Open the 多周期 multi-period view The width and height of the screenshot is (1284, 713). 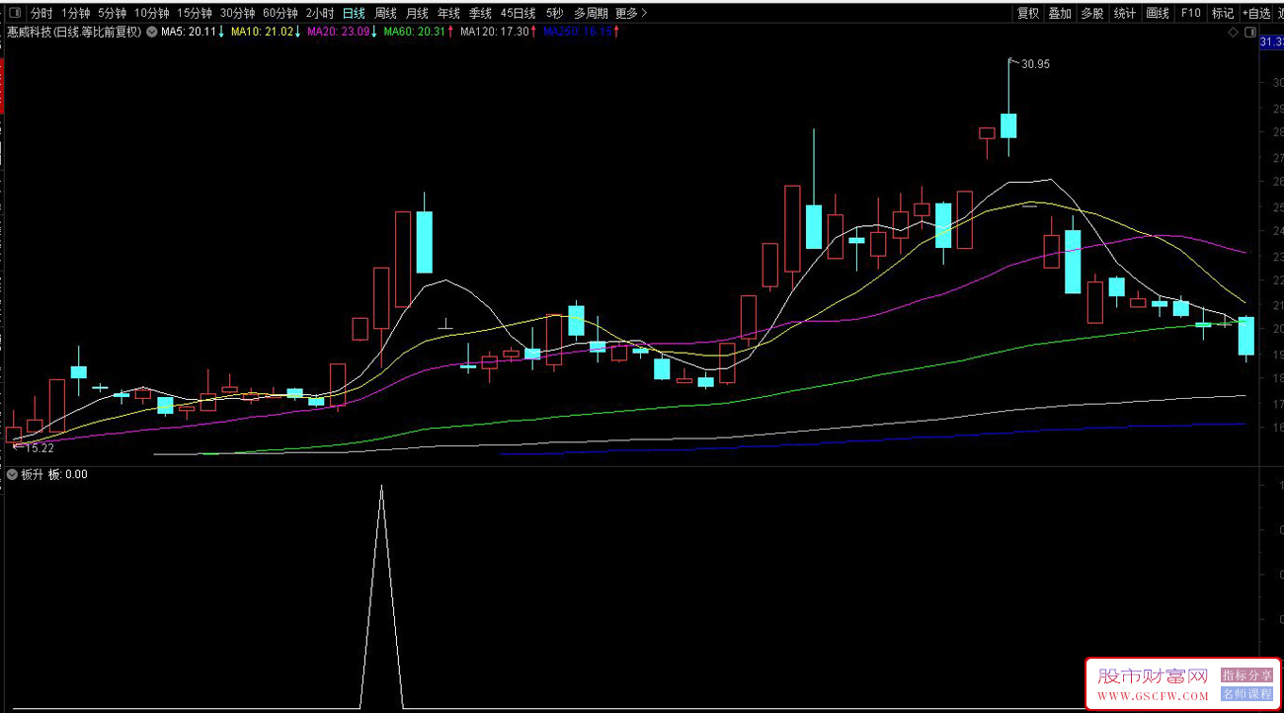point(591,14)
